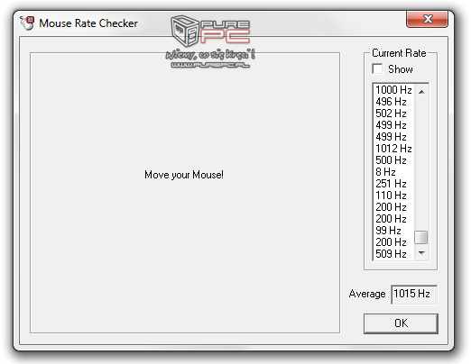Select the 110 Hz list entry

(394, 196)
